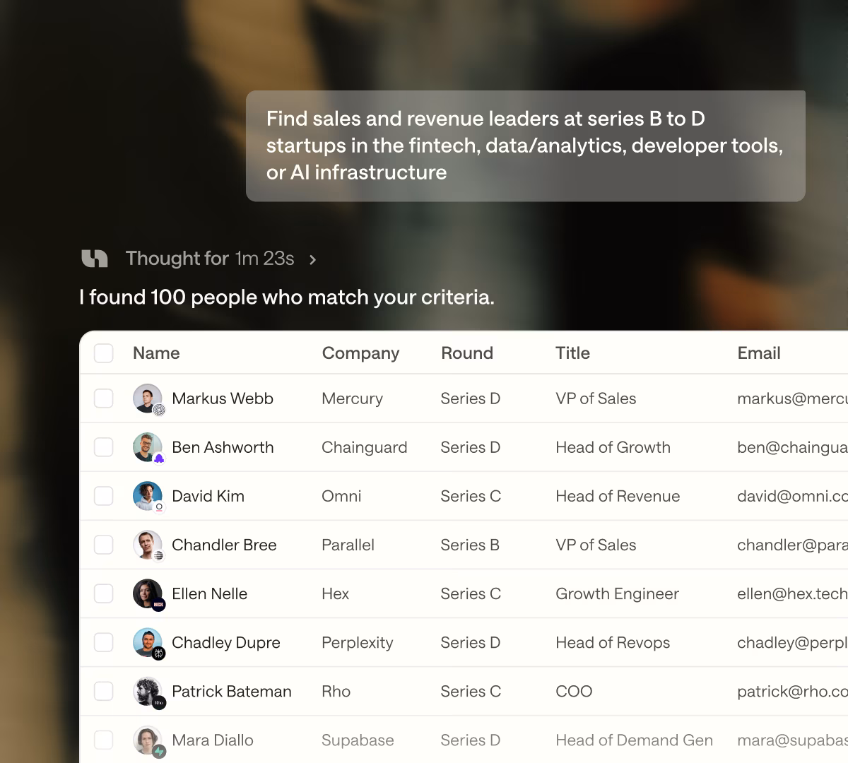
Task: Open Ellen Nelle's avatar
Action: (148, 593)
